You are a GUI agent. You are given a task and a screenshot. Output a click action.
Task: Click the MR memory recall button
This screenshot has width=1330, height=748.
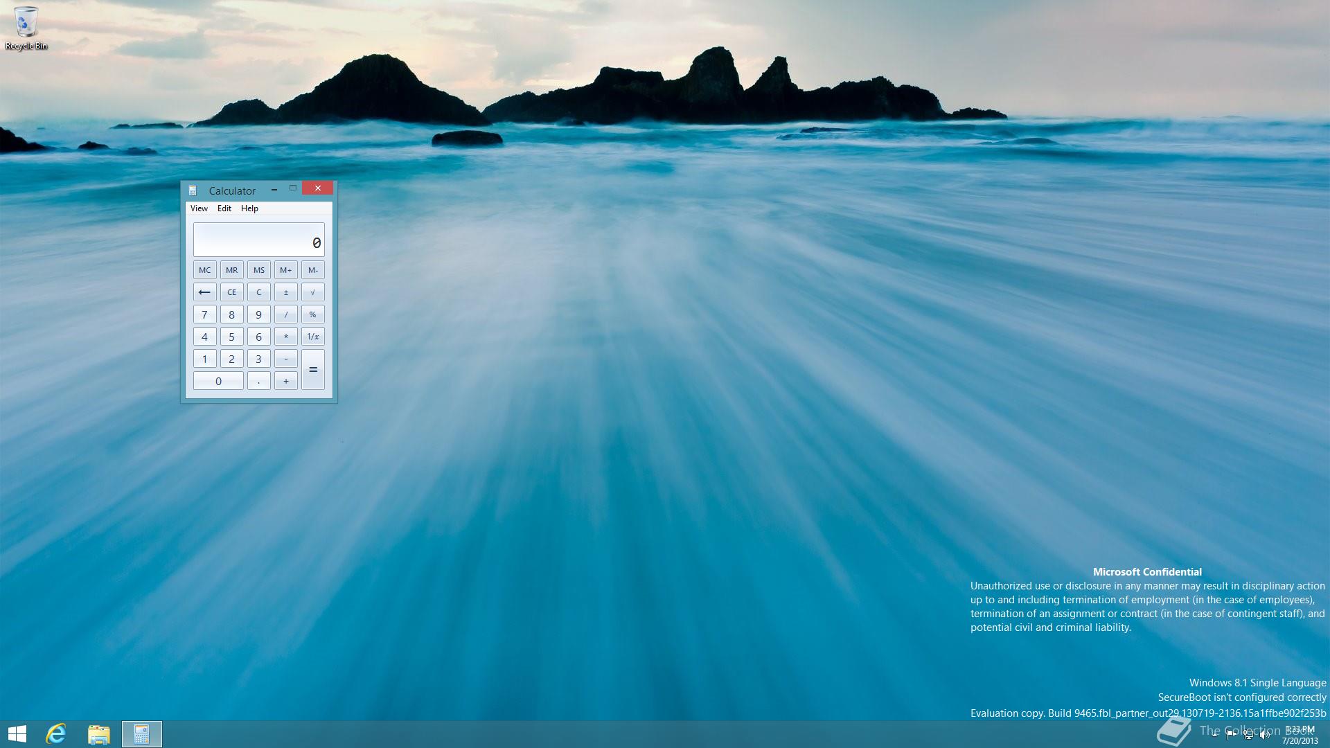(x=231, y=270)
